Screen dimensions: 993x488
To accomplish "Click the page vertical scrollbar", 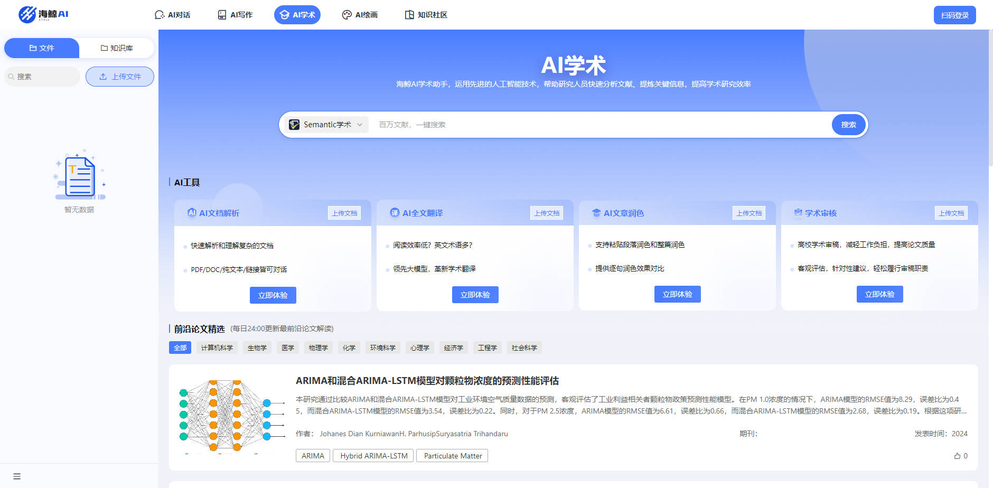I will tap(991, 98).
